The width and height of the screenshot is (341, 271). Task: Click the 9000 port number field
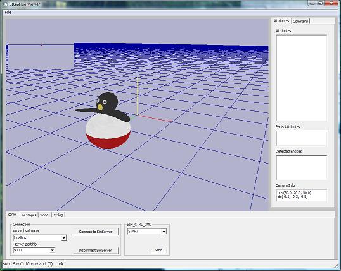[x=32, y=250]
